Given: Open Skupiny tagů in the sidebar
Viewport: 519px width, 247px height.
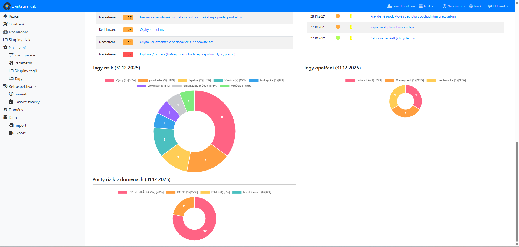Looking at the screenshot, I should (x=25, y=71).
